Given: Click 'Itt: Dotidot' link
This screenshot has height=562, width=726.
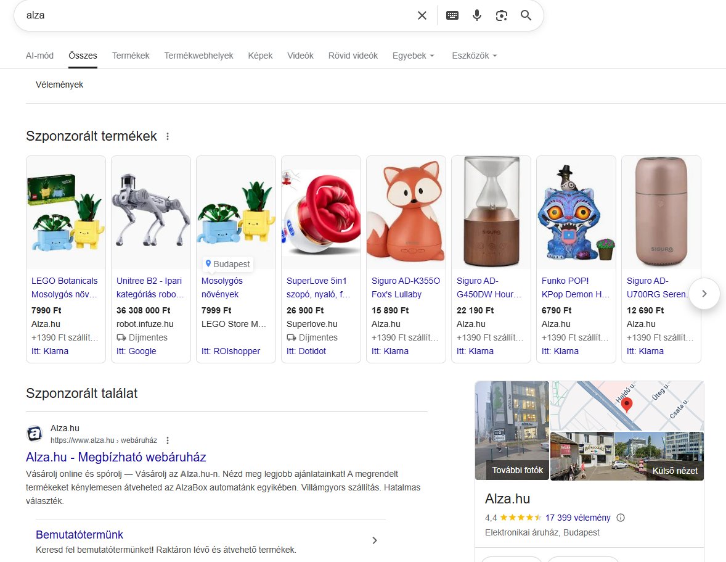Looking at the screenshot, I should click(x=306, y=351).
